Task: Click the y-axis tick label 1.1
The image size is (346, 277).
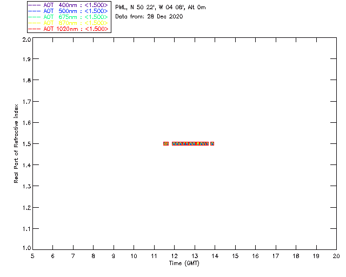Action: click(x=26, y=229)
